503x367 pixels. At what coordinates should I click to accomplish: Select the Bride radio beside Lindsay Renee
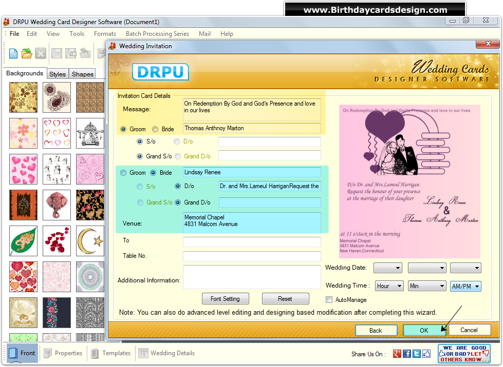point(153,173)
